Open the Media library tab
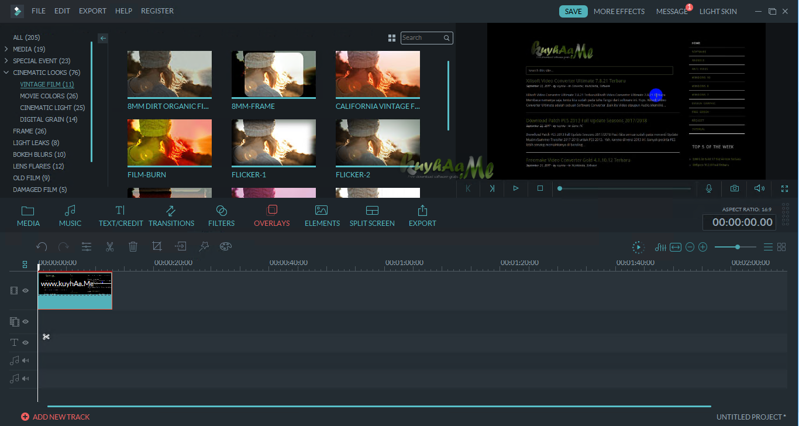 click(x=28, y=216)
